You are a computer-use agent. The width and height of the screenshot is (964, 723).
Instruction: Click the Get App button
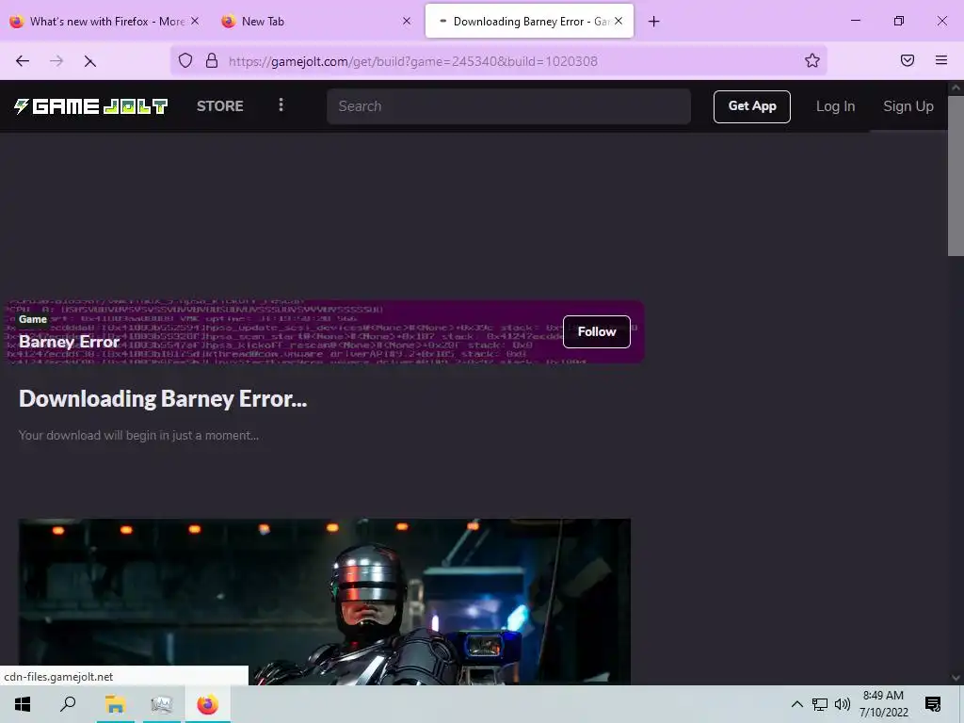point(752,106)
